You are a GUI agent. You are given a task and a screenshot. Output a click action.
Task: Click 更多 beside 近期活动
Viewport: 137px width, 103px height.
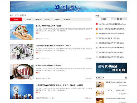[126, 78]
